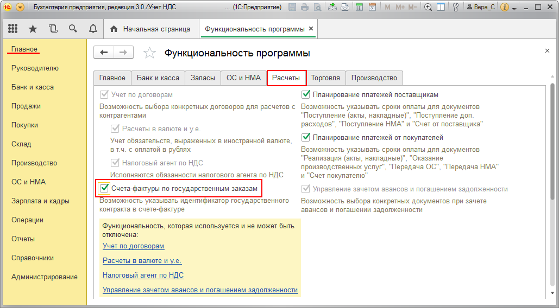Open Favorites star in top panel

(33, 29)
